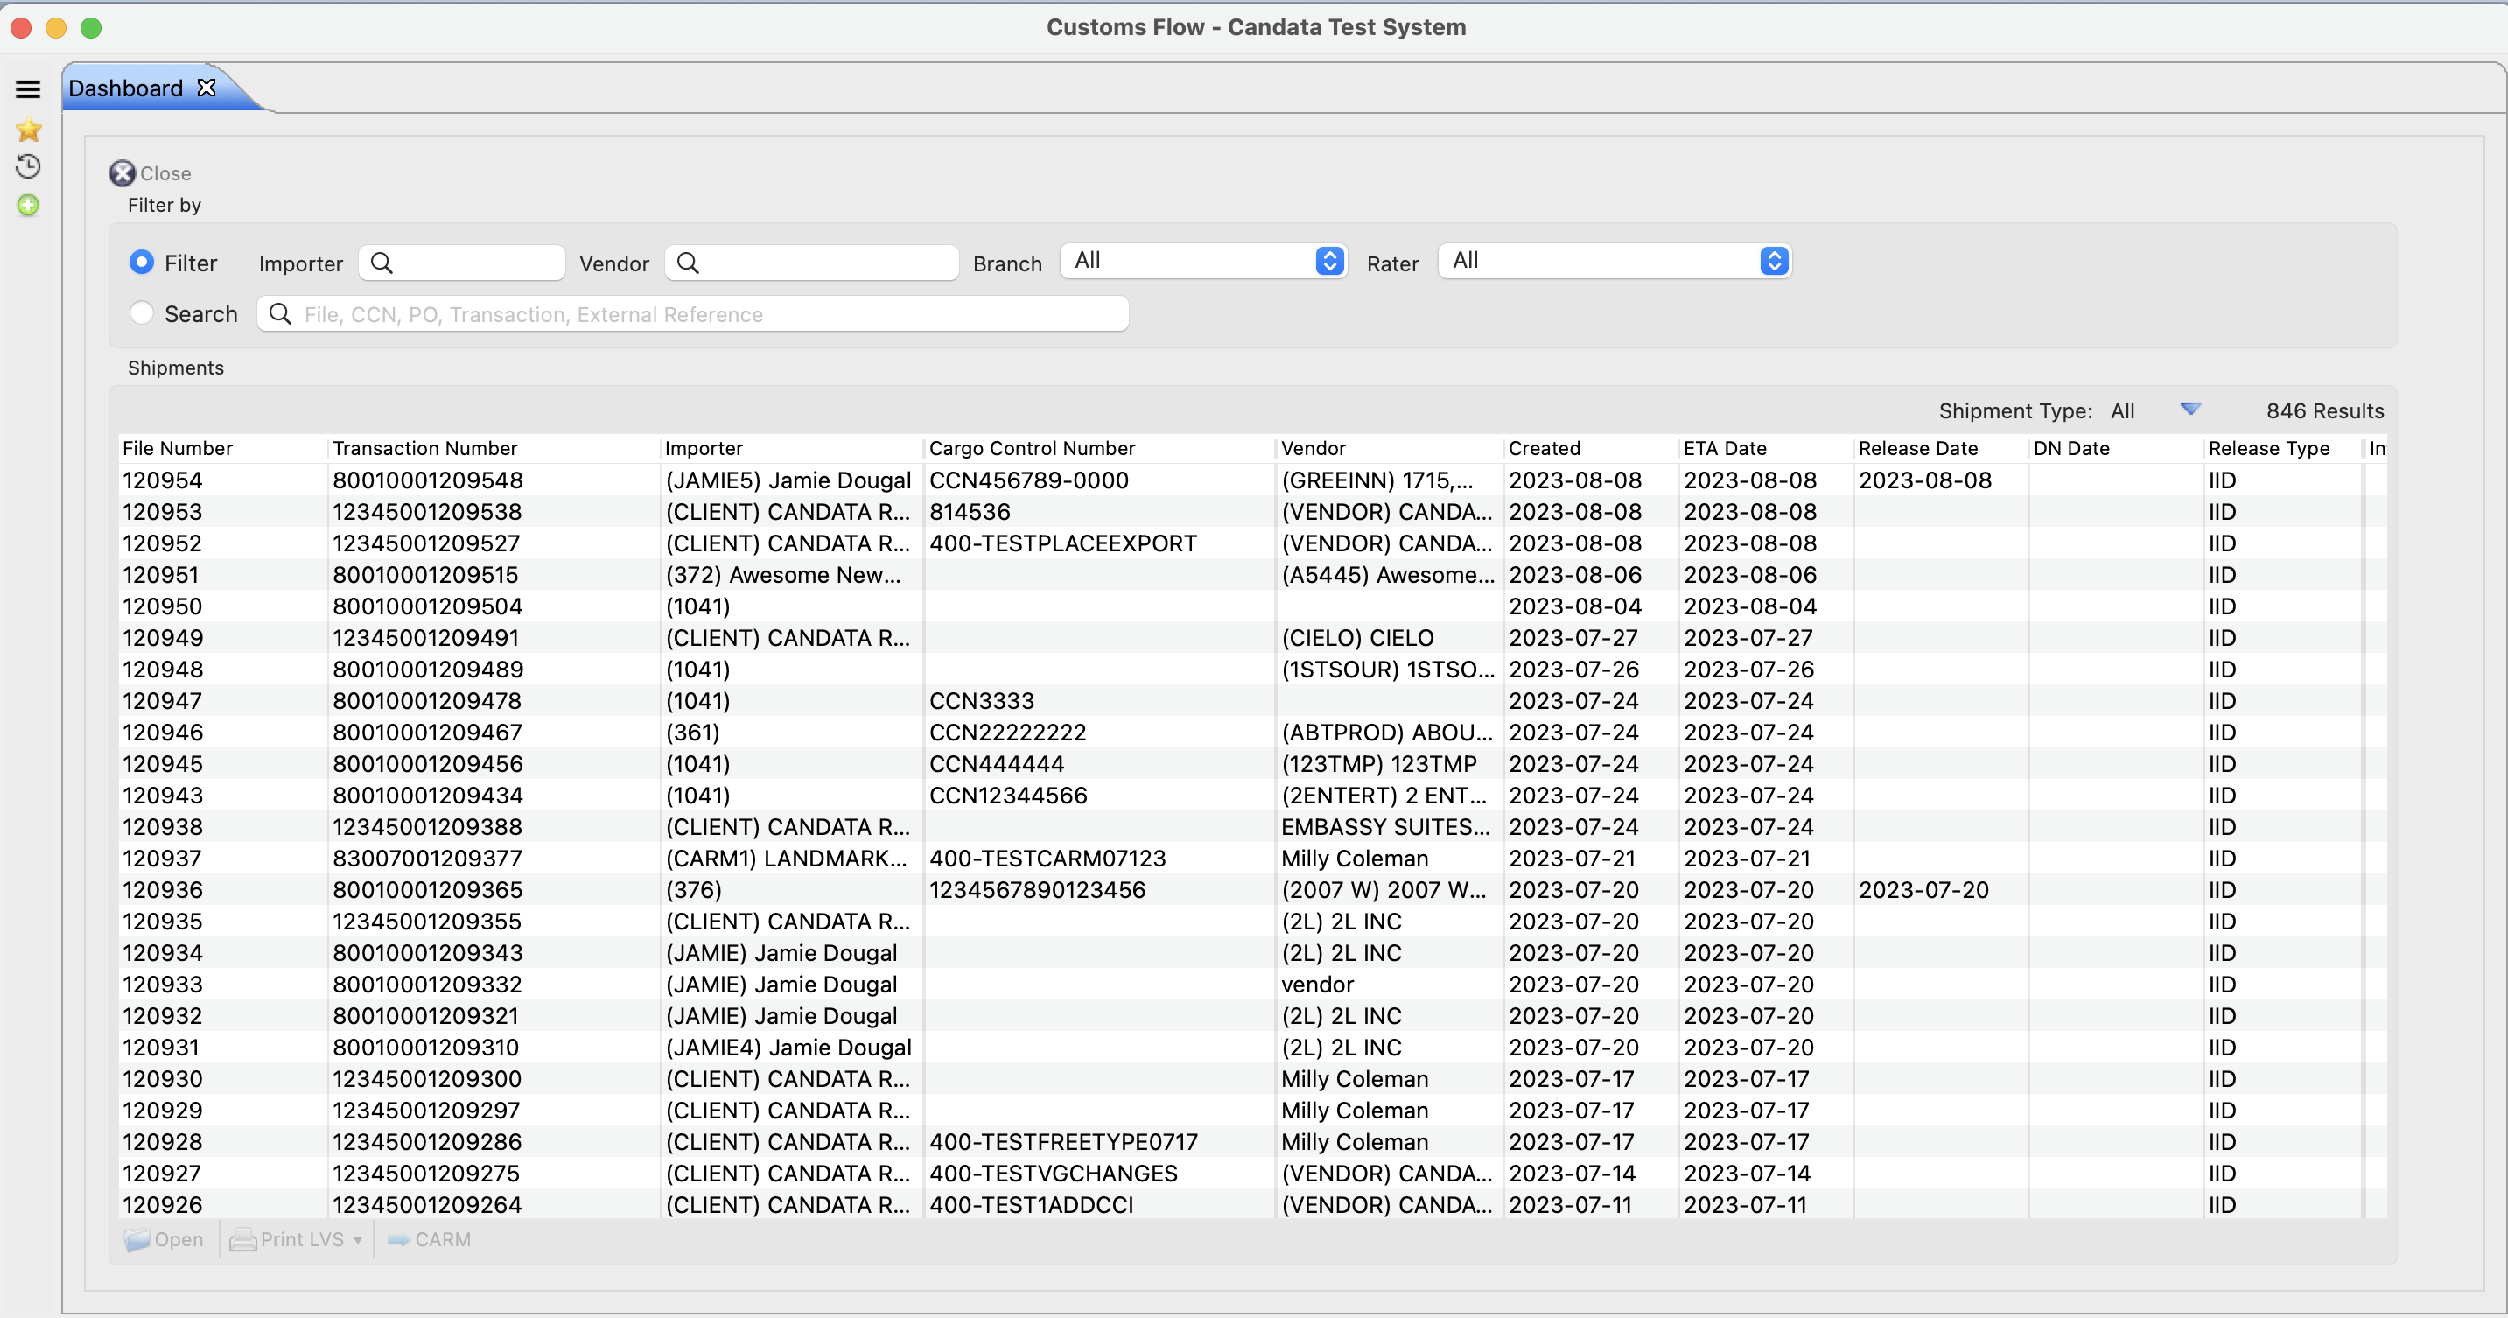Click transaction 12345001209527
2508x1318 pixels.
426,543
